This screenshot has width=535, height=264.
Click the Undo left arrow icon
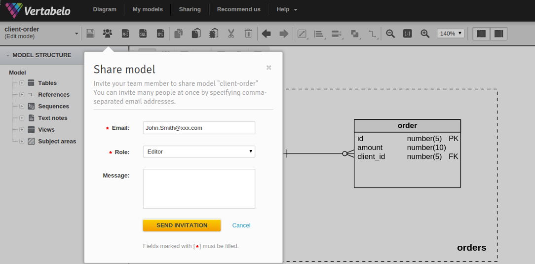(267, 34)
